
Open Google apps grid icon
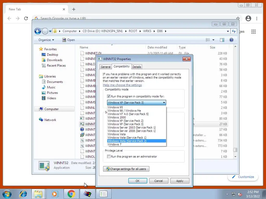[x=254, y=31]
